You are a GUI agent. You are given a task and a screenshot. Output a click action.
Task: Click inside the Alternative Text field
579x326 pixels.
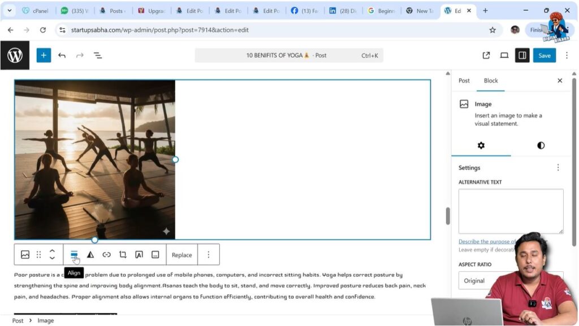pos(511,210)
